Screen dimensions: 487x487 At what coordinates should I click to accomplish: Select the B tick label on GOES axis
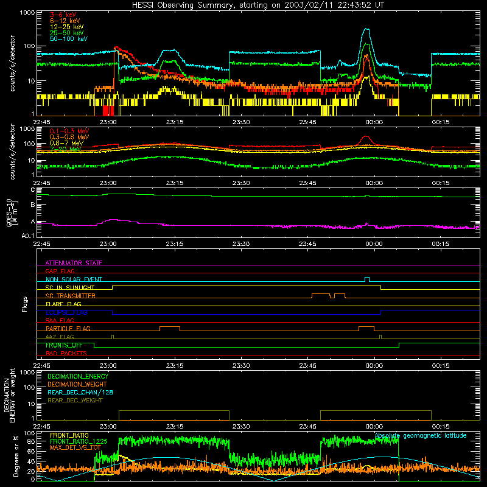pyautogui.click(x=33, y=205)
